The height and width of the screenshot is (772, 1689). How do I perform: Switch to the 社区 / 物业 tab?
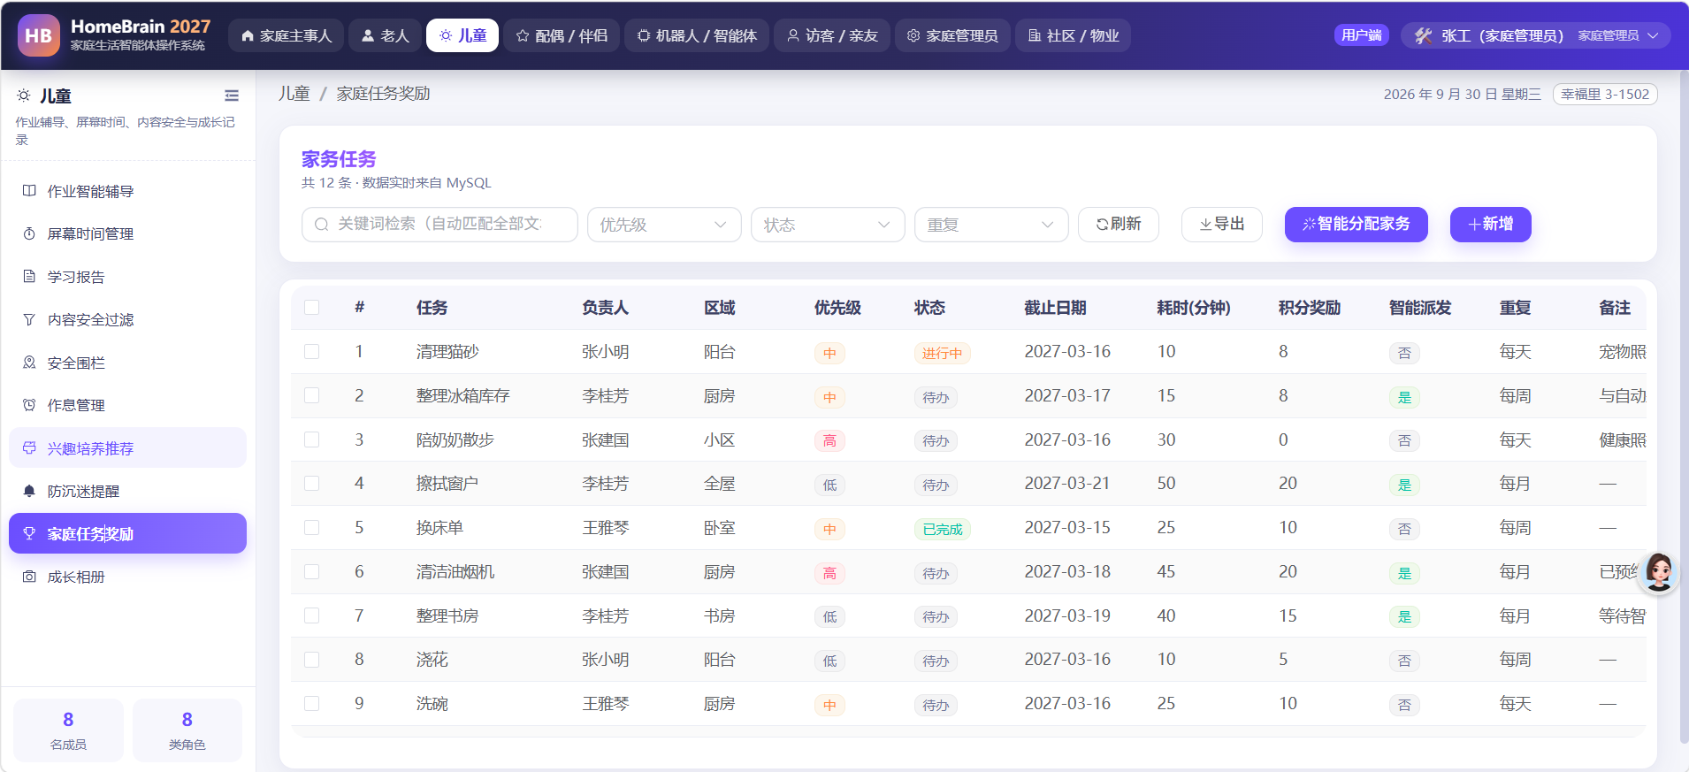[1073, 35]
